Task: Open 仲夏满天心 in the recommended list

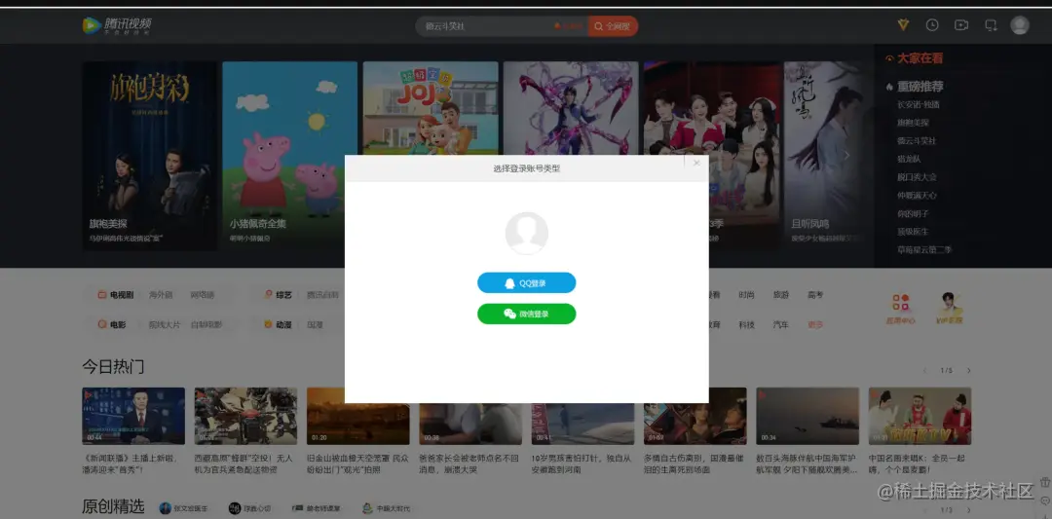Action: (x=917, y=195)
